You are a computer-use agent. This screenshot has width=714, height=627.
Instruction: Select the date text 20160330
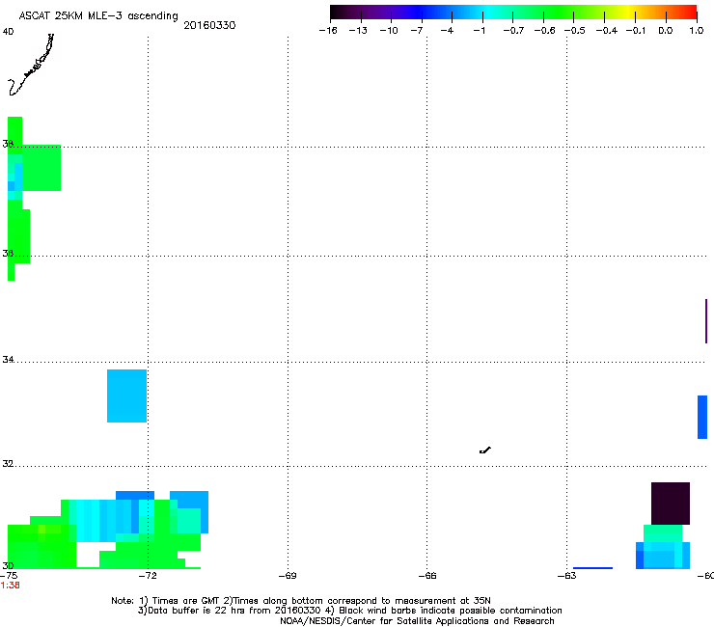coord(209,25)
